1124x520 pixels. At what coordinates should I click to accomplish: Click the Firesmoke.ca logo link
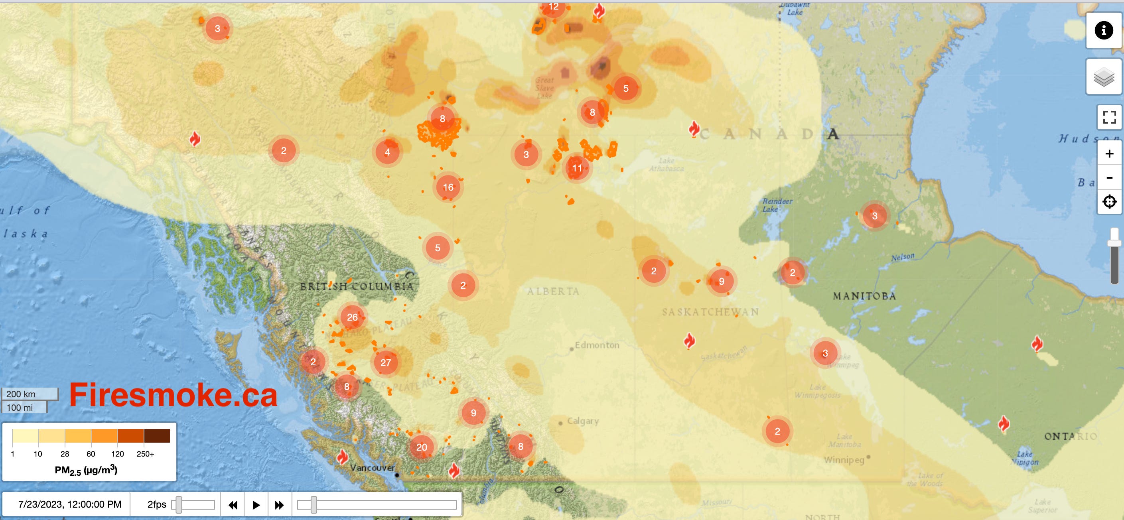point(173,395)
